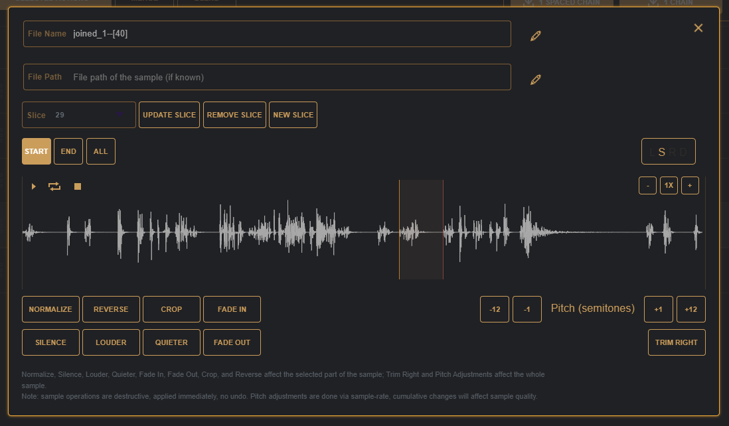Click the UPDATE SLICE button
Image resolution: width=729 pixels, height=426 pixels.
[x=169, y=115]
